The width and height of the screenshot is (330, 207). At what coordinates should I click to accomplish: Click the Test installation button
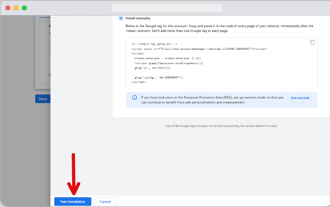click(x=72, y=202)
